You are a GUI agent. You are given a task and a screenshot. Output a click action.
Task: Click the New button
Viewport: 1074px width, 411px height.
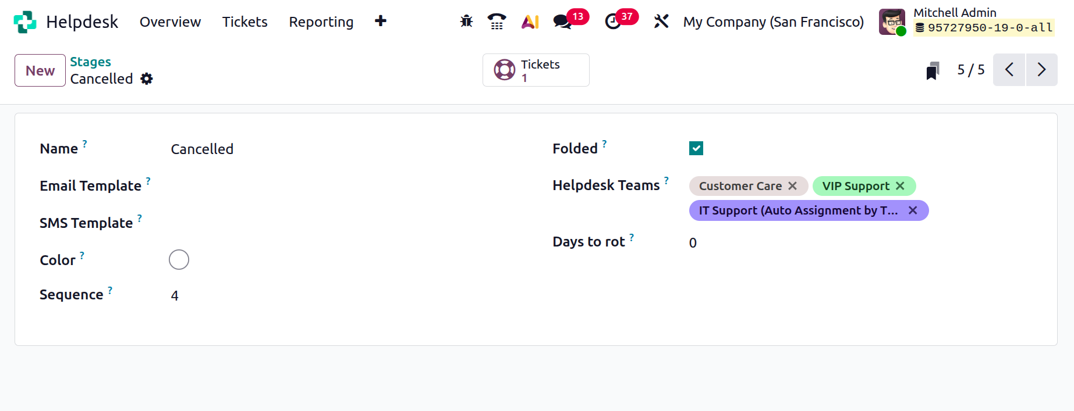click(x=40, y=70)
